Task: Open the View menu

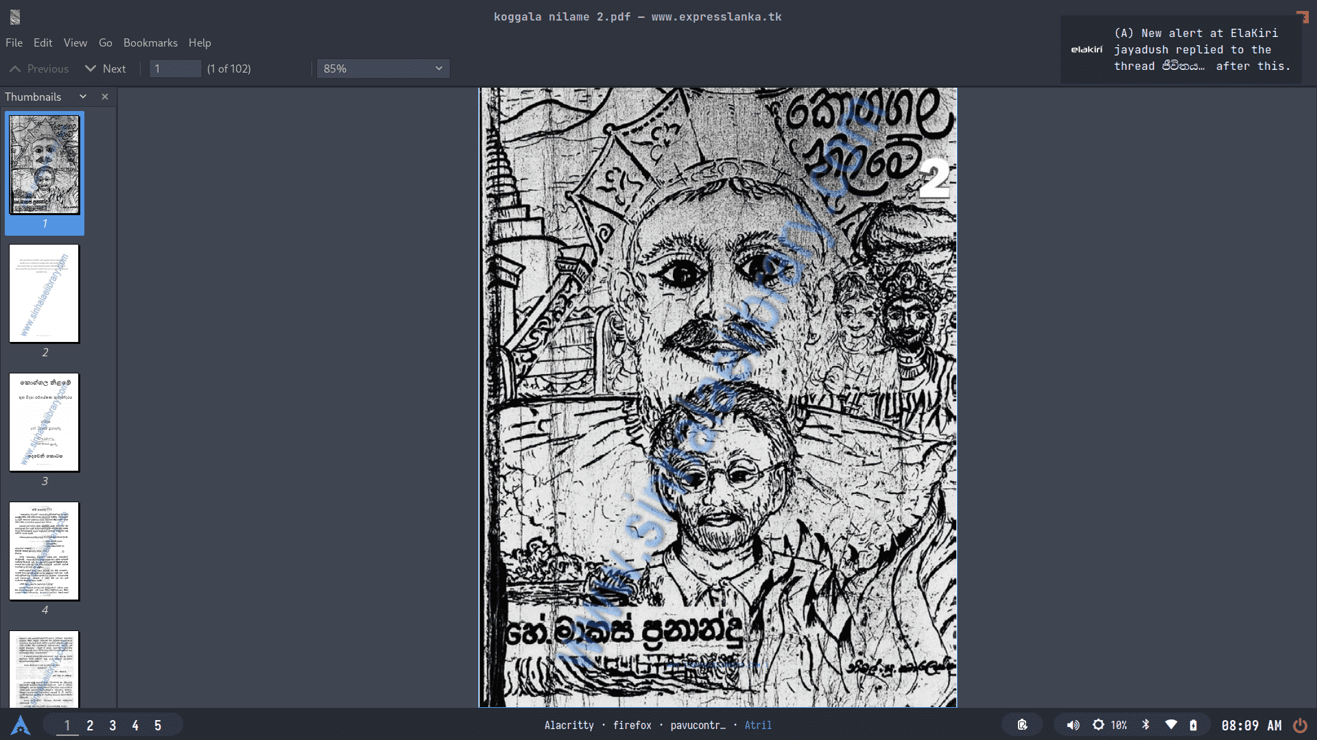Action: tap(75, 42)
